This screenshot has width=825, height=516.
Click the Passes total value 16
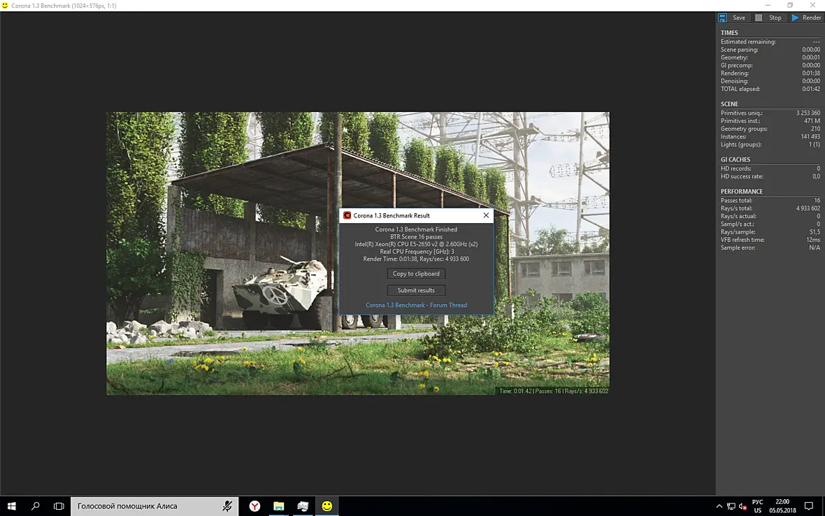coord(817,201)
